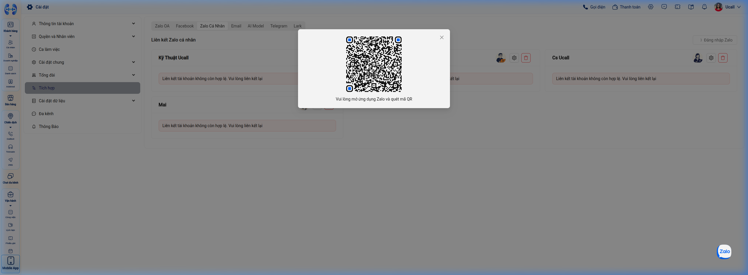Expand Cài đặt dữ liệu section

click(83, 101)
